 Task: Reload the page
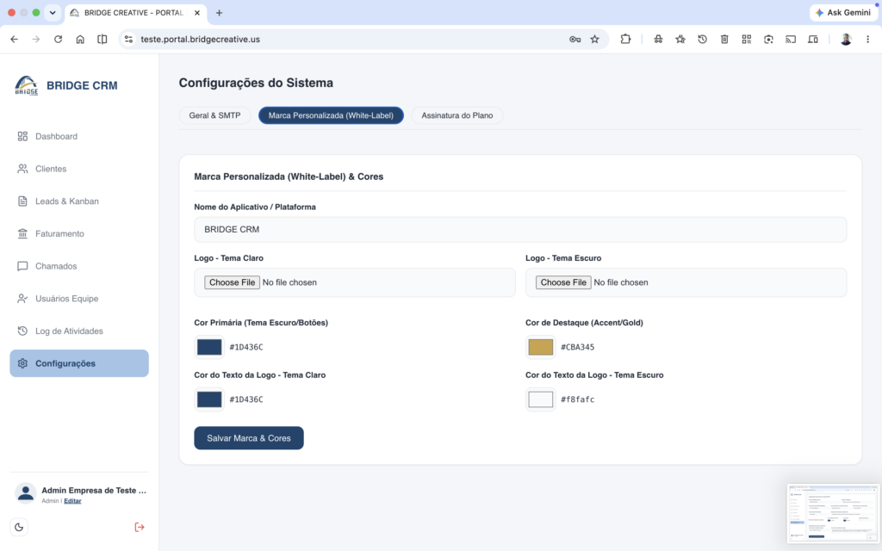coord(58,40)
